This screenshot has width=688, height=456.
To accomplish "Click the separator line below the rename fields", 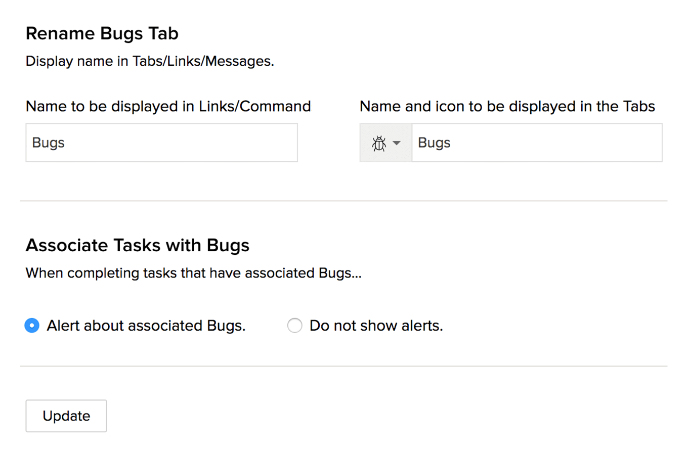I will pyautogui.click(x=344, y=201).
